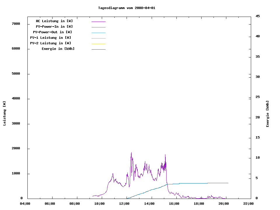The width and height of the screenshot is (280, 210).
Task: Click the 04:00 time axis label
Action: pyautogui.click(x=25, y=204)
